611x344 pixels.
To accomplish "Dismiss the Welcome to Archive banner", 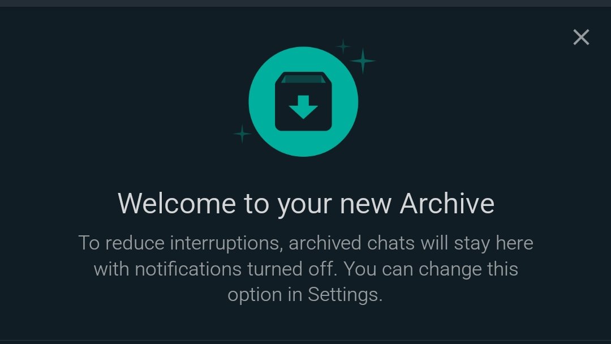I will [581, 37].
